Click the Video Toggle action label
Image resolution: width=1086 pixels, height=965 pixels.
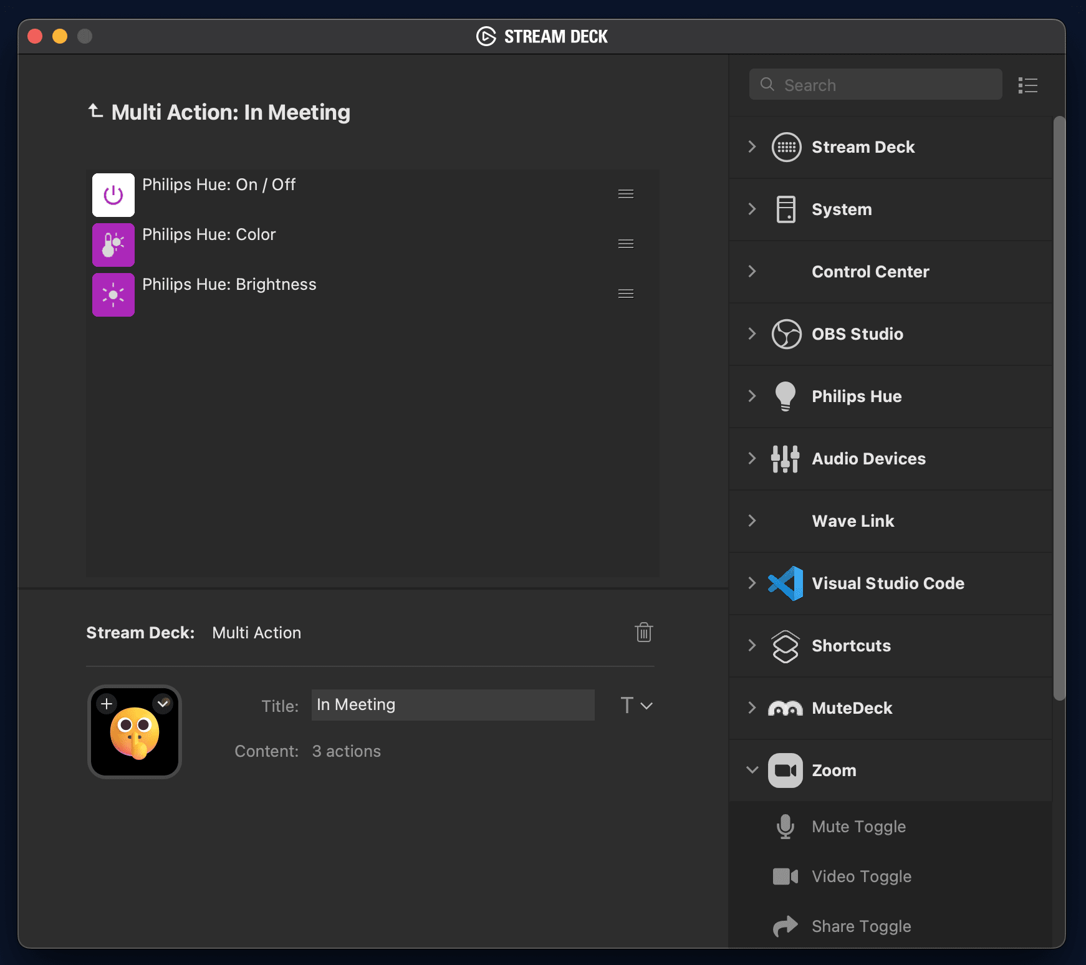pos(862,876)
